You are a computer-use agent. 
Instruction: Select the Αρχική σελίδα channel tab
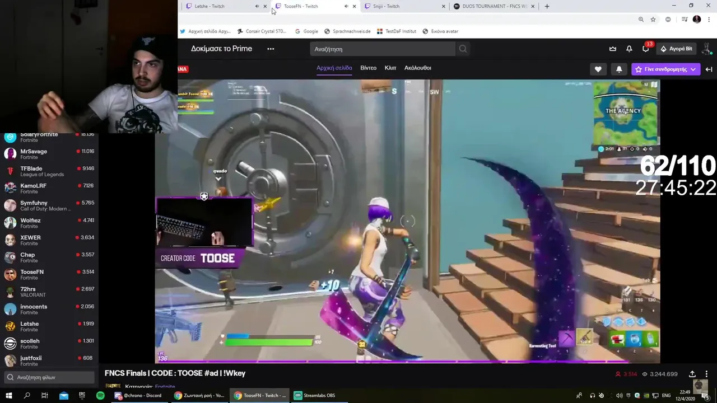(x=334, y=68)
